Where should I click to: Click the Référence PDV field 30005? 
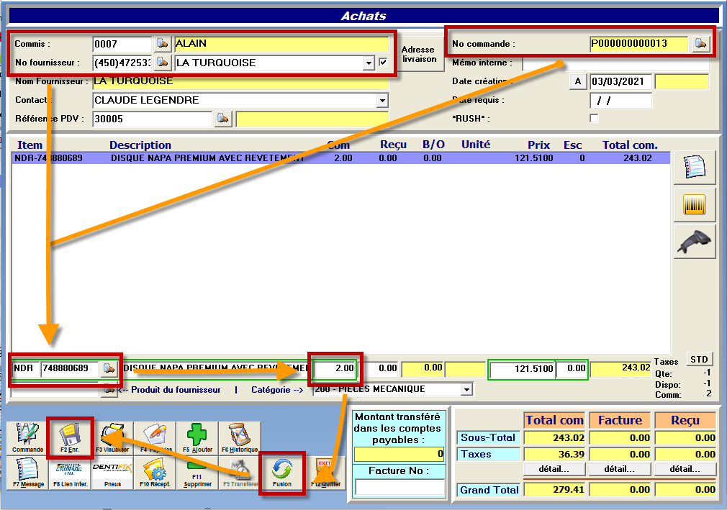[152, 119]
